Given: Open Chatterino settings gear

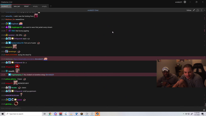Looking at the screenshot, I should (x=185, y=2).
